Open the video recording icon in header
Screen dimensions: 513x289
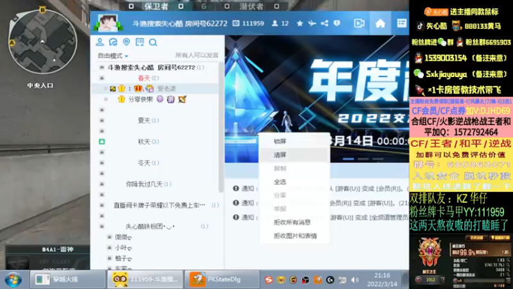click(359, 23)
